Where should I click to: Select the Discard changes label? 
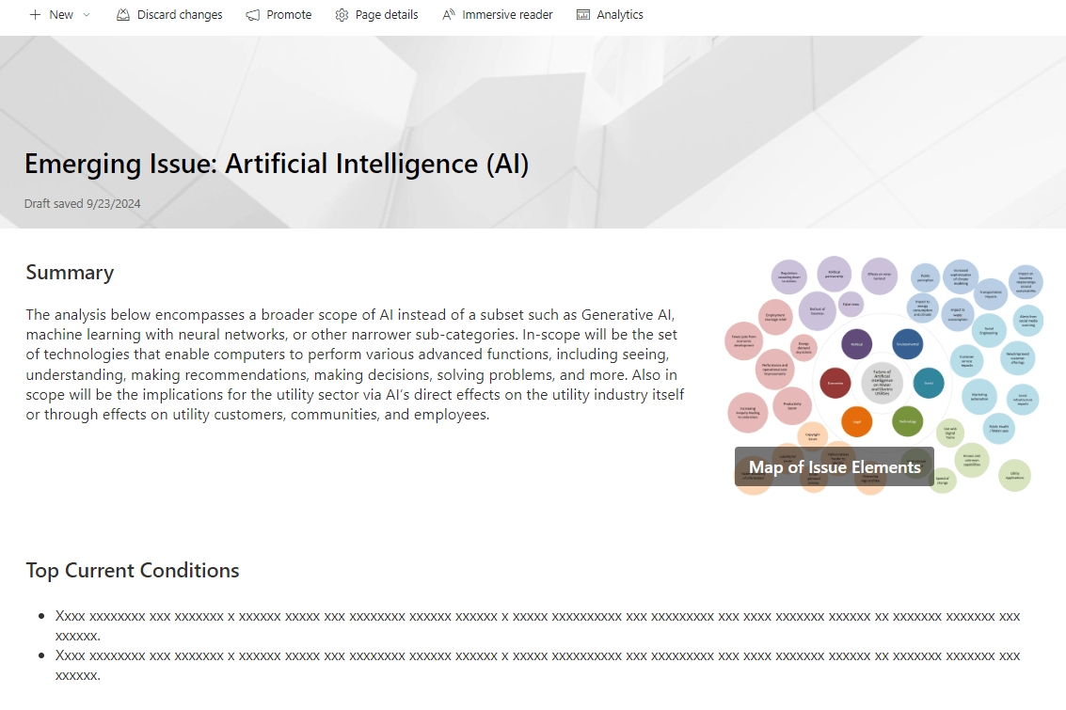180,15
